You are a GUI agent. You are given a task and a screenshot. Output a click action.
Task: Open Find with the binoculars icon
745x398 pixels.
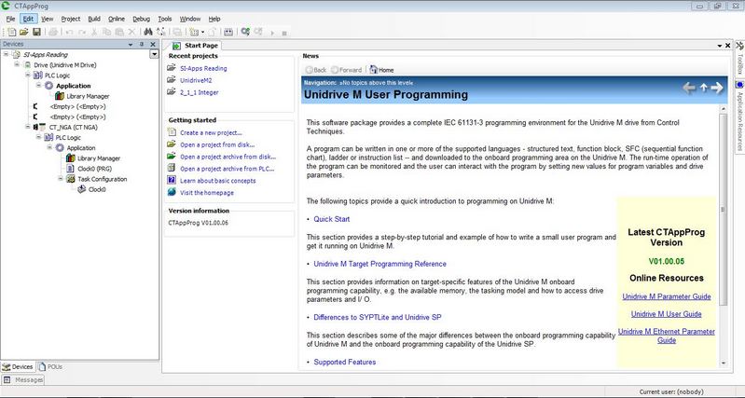[148, 32]
